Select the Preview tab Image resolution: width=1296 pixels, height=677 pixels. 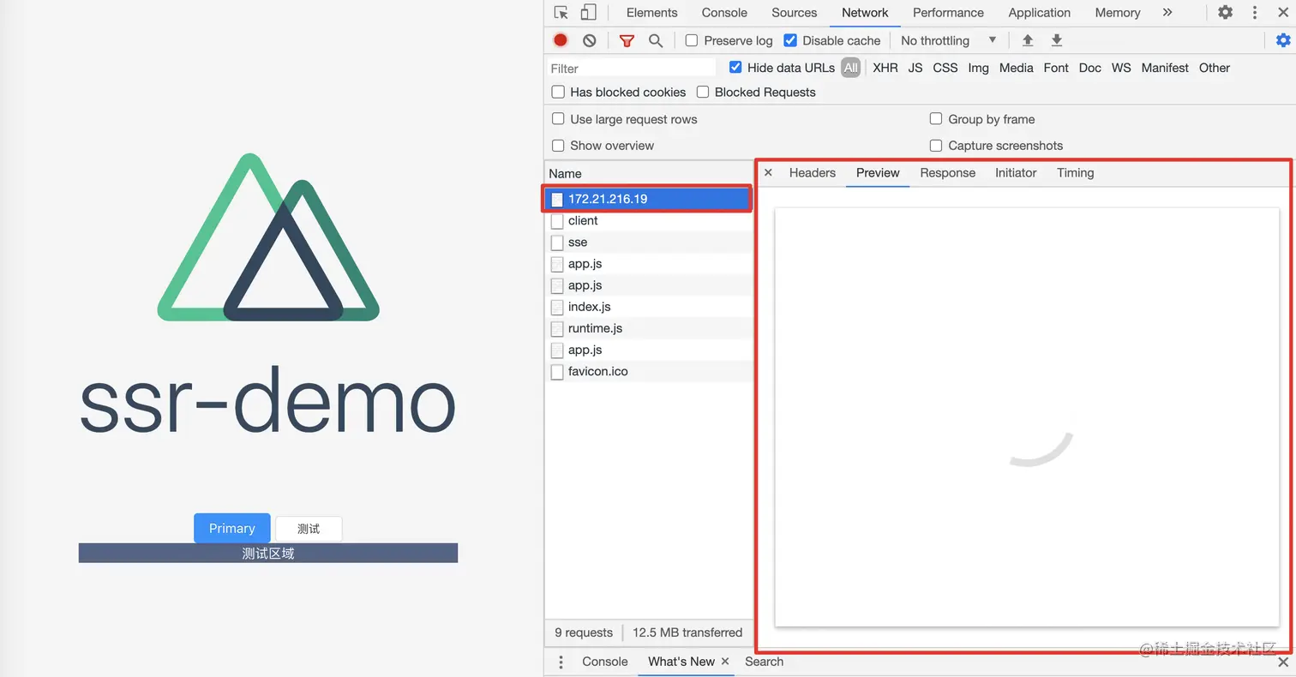point(878,172)
